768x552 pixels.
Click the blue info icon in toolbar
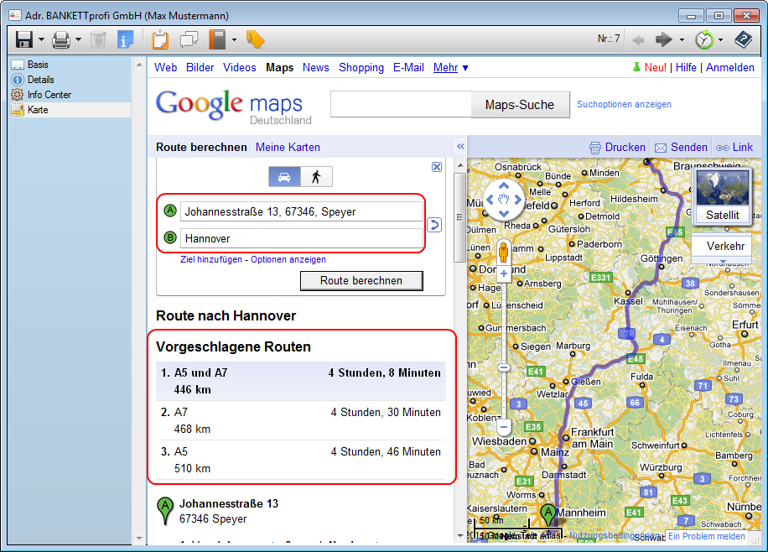(126, 39)
